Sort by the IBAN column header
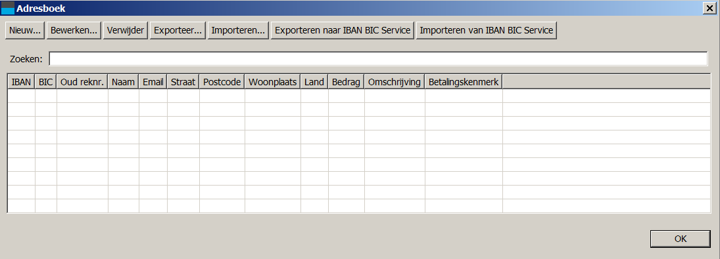The height and width of the screenshot is (259, 720). pos(22,82)
